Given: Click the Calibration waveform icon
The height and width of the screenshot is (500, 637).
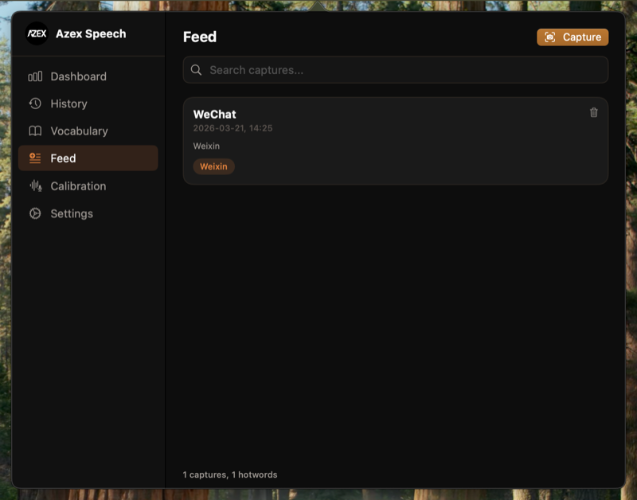Looking at the screenshot, I should click(x=35, y=186).
